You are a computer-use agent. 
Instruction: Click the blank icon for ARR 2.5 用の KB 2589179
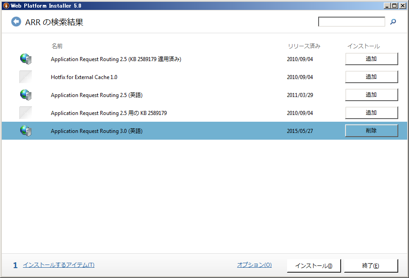[26, 113]
